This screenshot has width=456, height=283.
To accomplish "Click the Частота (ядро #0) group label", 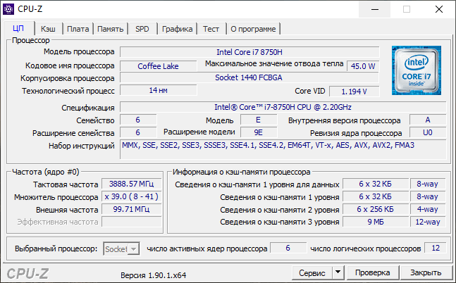I will [46, 172].
